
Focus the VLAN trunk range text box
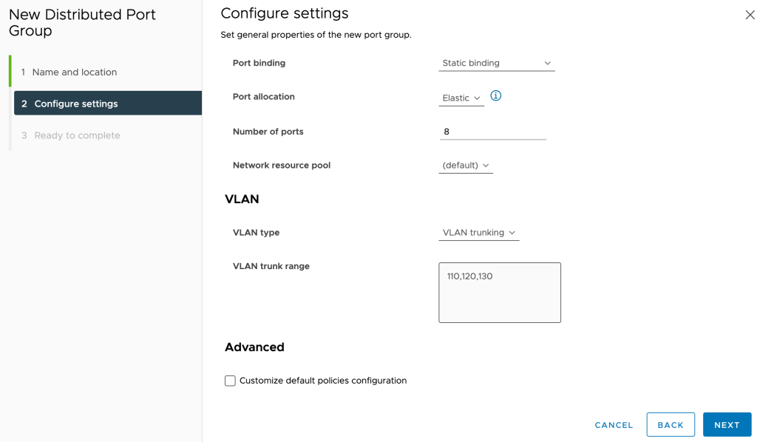(x=500, y=293)
